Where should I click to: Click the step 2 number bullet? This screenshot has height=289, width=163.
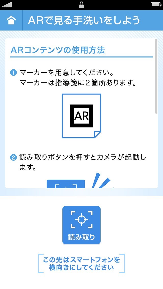[x=13, y=157]
